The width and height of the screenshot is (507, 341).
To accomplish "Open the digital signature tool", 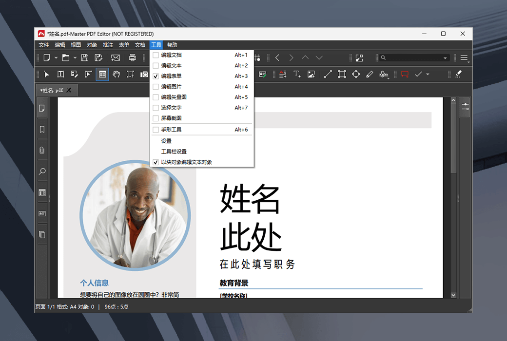I will (x=384, y=74).
